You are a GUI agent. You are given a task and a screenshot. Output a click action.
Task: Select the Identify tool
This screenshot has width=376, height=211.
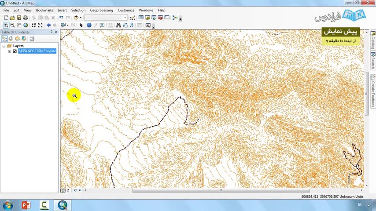tap(89, 25)
